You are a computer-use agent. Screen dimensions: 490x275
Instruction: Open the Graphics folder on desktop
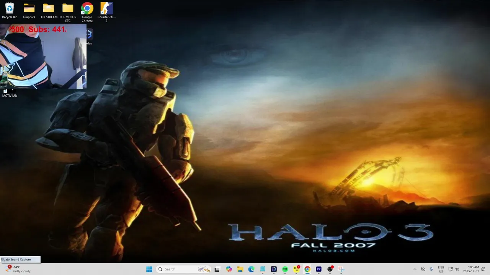pyautogui.click(x=29, y=11)
